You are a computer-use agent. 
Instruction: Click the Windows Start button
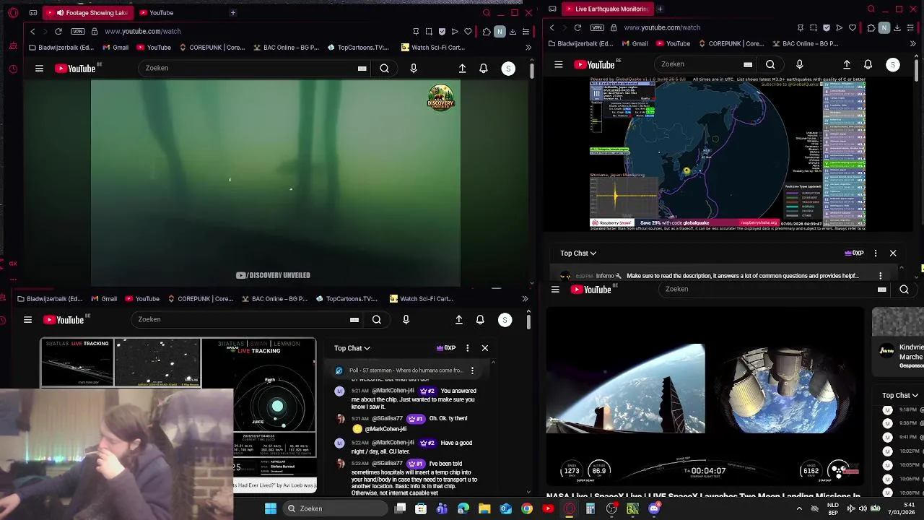pos(271,508)
